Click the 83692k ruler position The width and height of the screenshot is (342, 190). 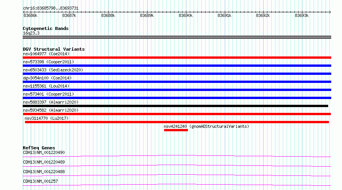263,15
